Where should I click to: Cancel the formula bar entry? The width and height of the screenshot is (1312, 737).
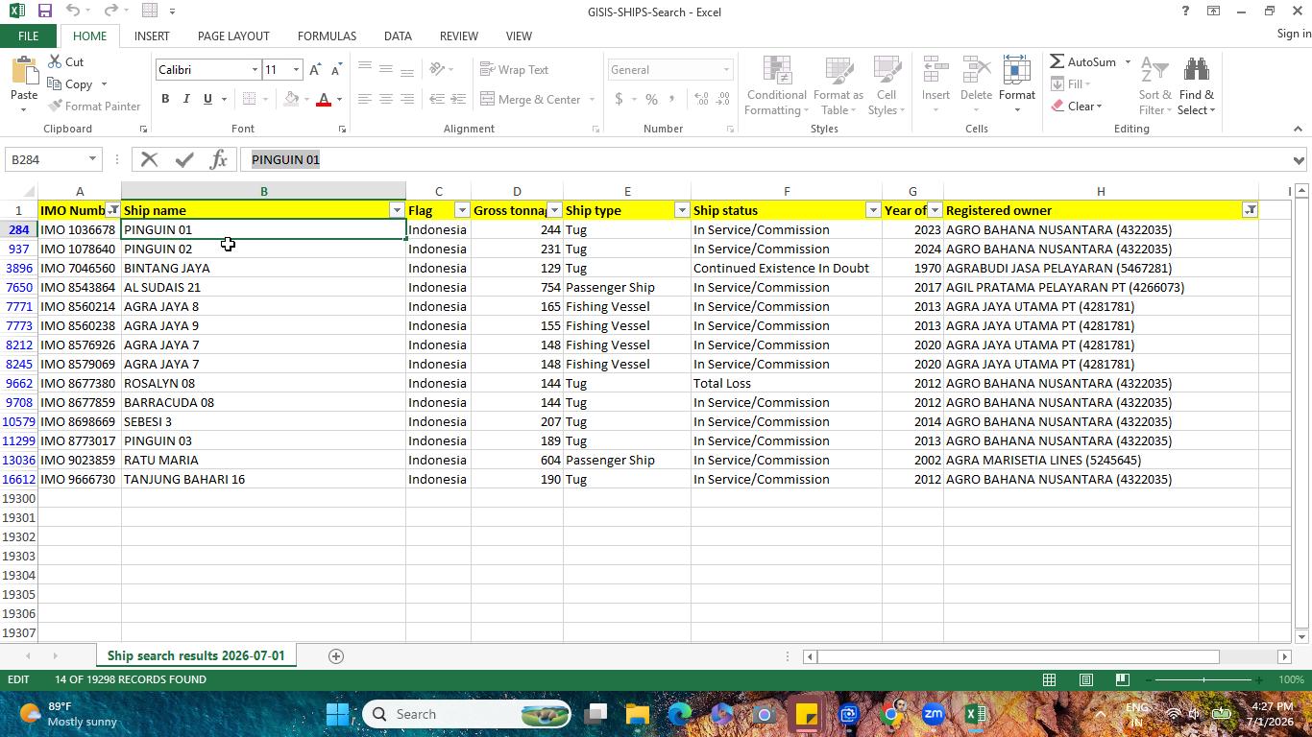click(149, 160)
